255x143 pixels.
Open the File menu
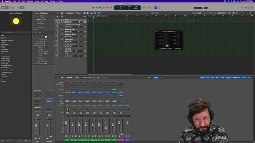pos(14,1)
